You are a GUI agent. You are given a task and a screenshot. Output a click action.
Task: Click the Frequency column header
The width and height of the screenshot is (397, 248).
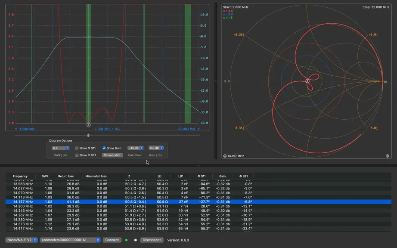[20, 176]
